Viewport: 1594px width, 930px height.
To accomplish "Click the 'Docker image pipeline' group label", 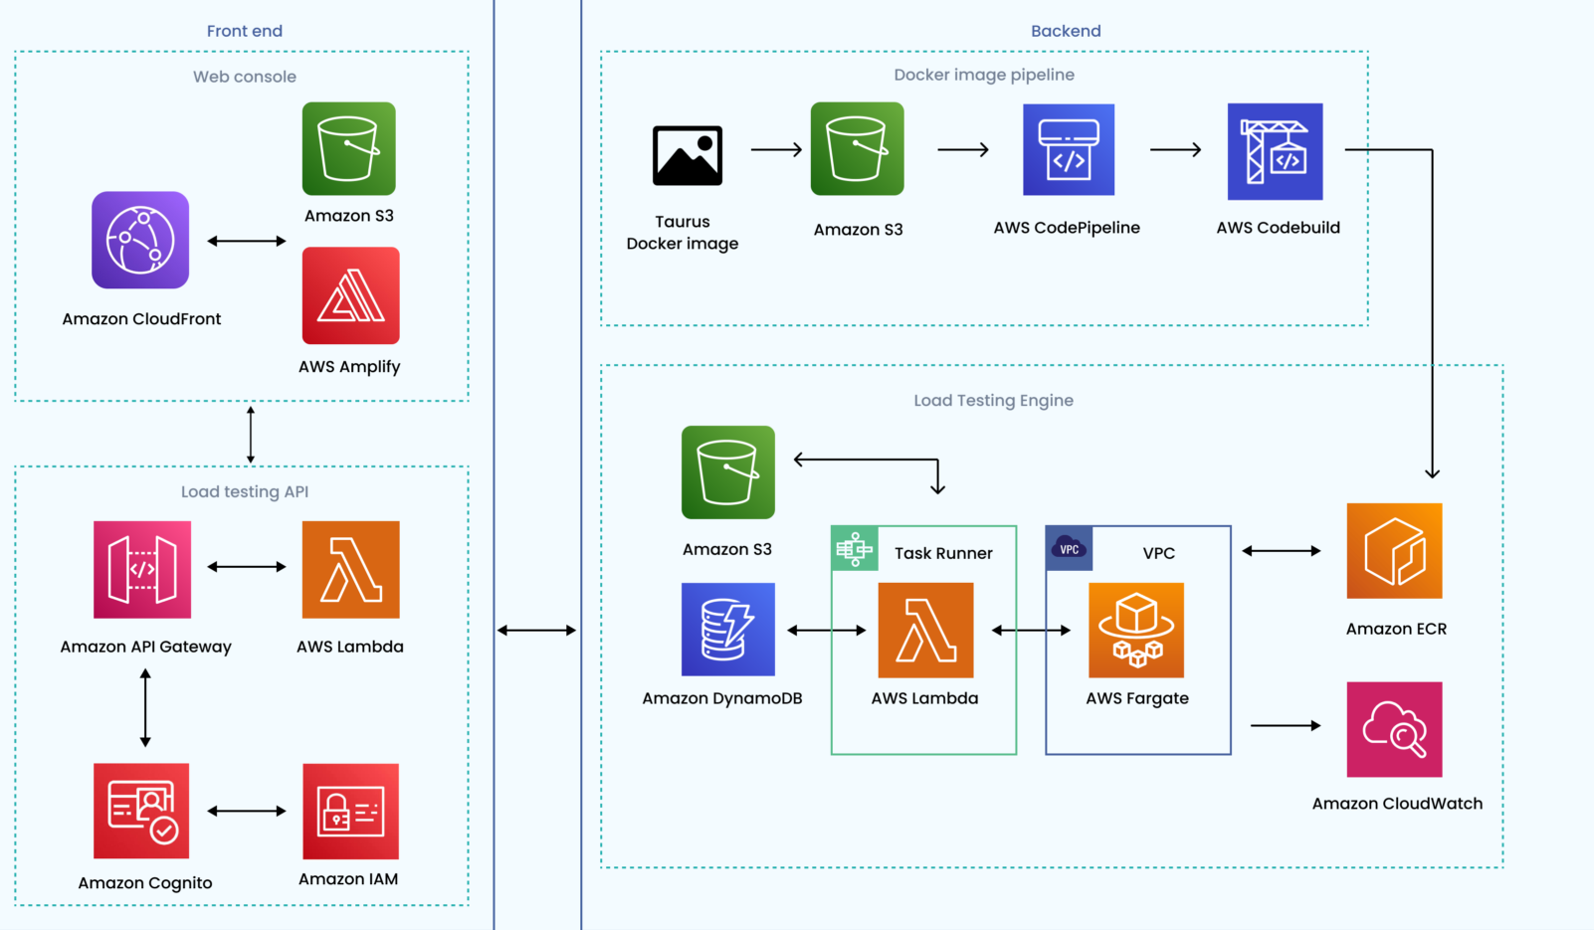I will (984, 75).
